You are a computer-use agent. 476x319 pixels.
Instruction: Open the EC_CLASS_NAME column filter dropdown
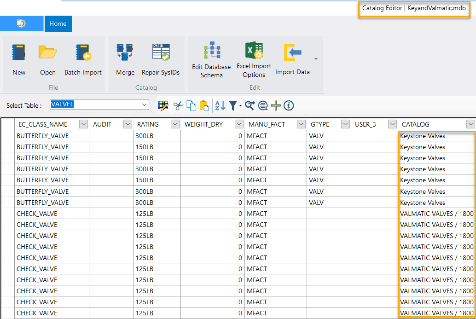(83, 124)
